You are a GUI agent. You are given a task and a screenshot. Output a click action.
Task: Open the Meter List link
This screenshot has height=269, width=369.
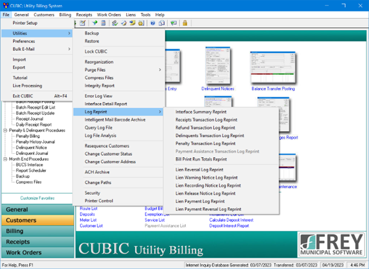point(88,220)
